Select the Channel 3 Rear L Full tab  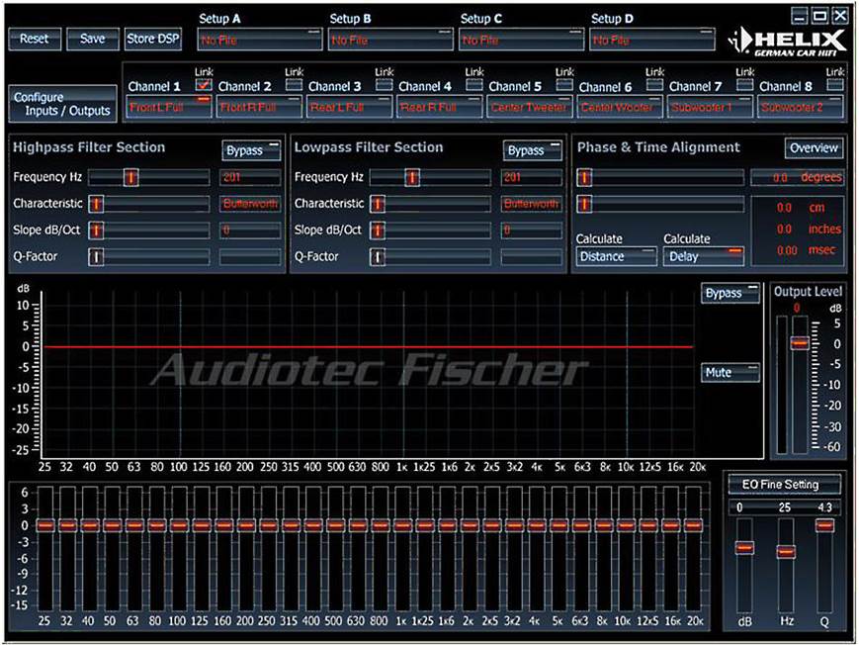coord(349,107)
